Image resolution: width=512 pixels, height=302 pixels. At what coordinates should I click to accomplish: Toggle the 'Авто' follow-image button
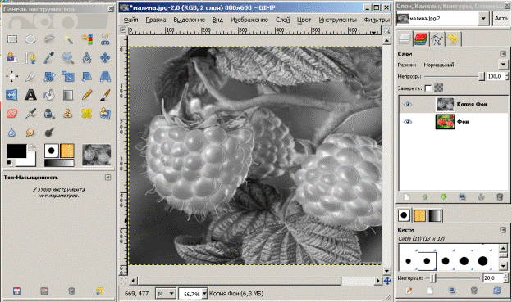pyautogui.click(x=501, y=19)
